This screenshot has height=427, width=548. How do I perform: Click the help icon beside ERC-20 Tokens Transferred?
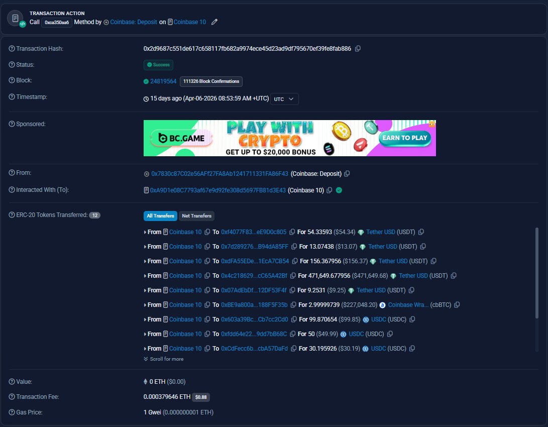tap(12, 215)
